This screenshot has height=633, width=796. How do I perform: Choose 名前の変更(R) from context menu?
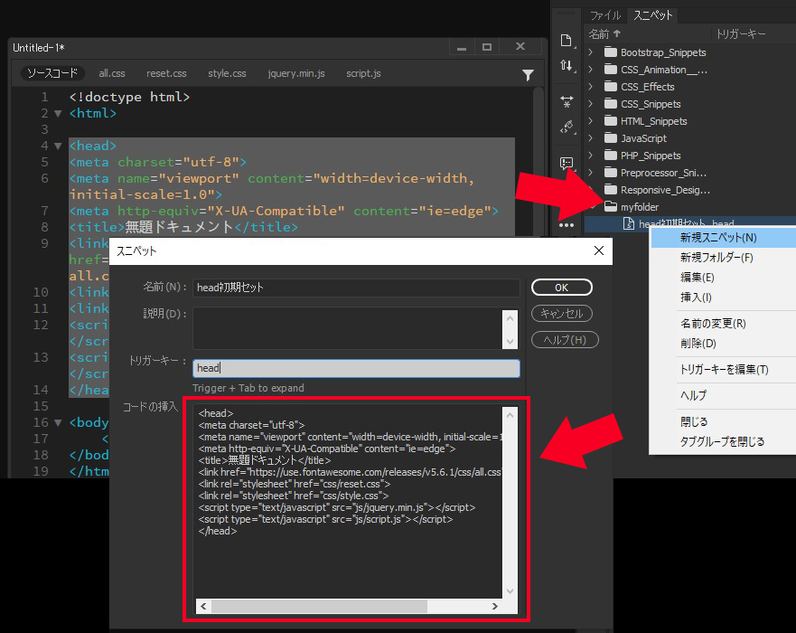pos(723,324)
